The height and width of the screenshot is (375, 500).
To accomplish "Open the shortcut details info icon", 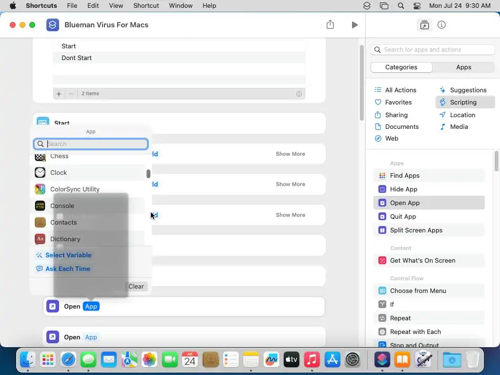I will pyautogui.click(x=441, y=25).
